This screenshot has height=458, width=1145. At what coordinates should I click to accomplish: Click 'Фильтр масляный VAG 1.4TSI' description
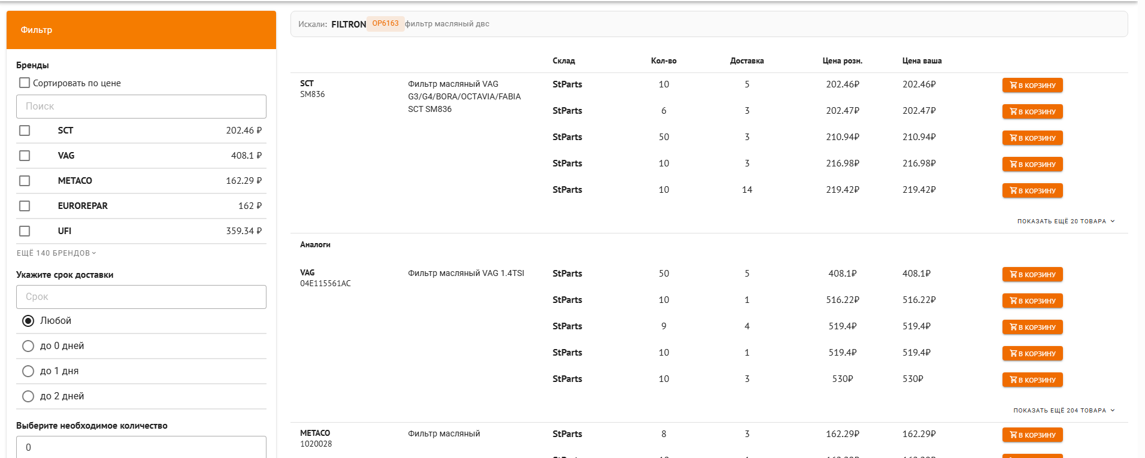[x=466, y=273]
